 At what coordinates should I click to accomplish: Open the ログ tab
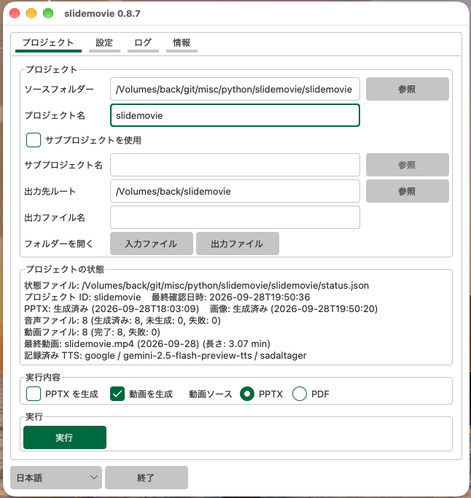(143, 43)
